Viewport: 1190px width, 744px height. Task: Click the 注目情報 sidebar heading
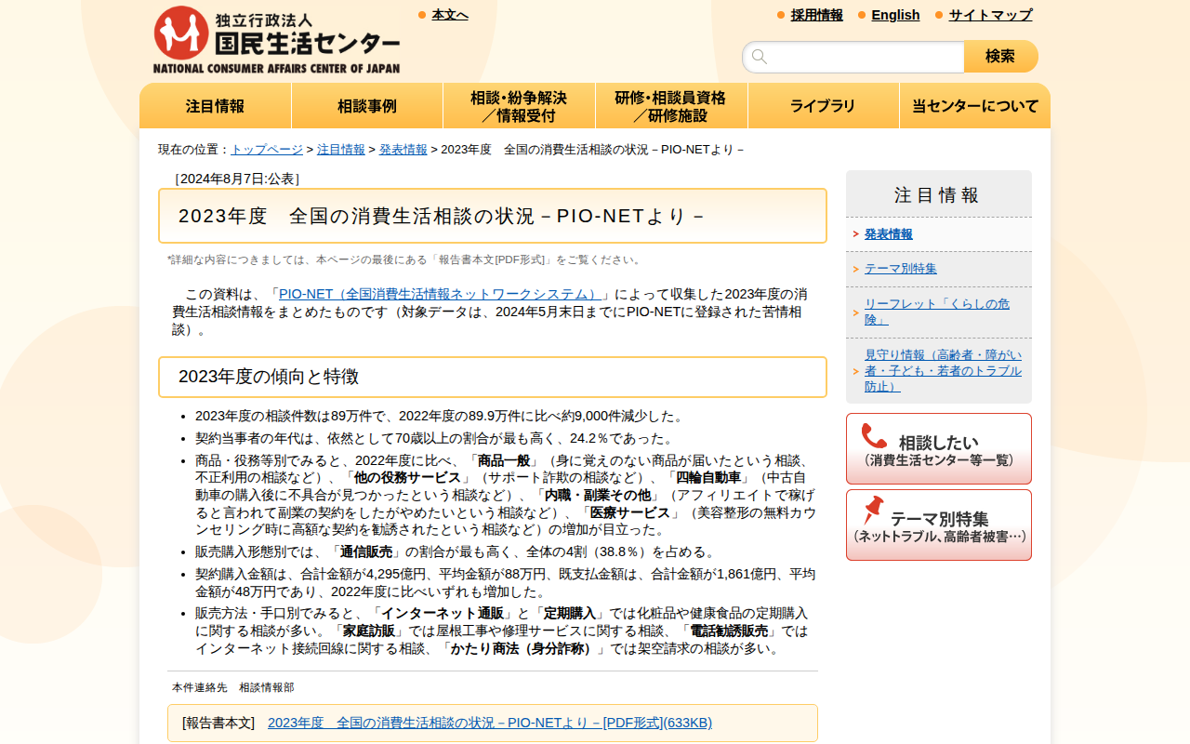point(939,194)
